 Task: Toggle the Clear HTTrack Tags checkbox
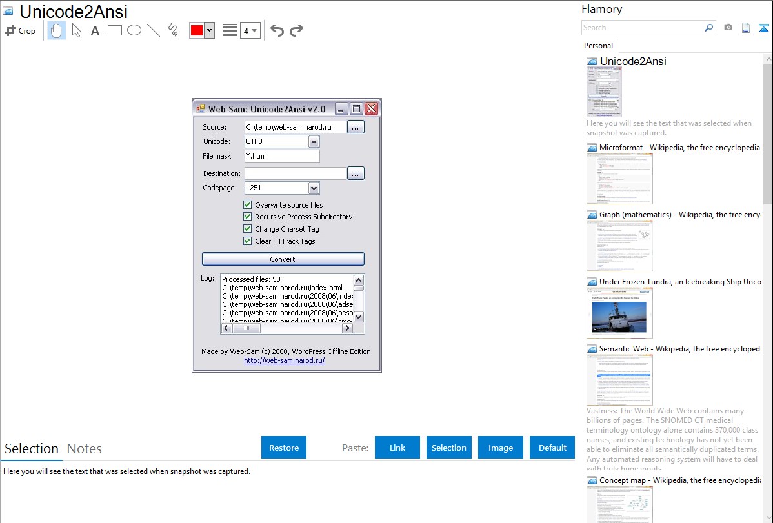[x=247, y=241]
